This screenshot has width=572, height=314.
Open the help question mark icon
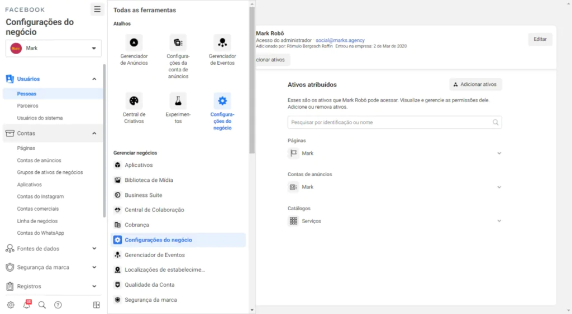58,305
